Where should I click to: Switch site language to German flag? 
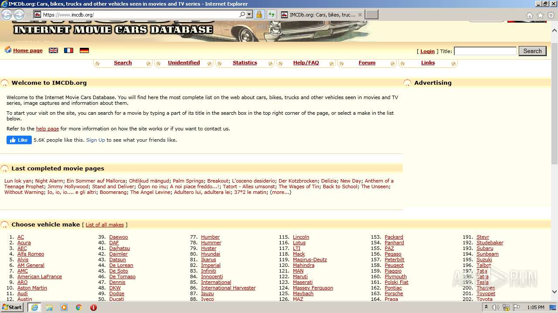point(84,50)
